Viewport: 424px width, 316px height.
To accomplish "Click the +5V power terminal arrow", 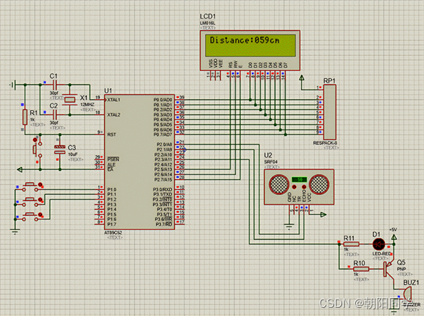I will 394,238.
